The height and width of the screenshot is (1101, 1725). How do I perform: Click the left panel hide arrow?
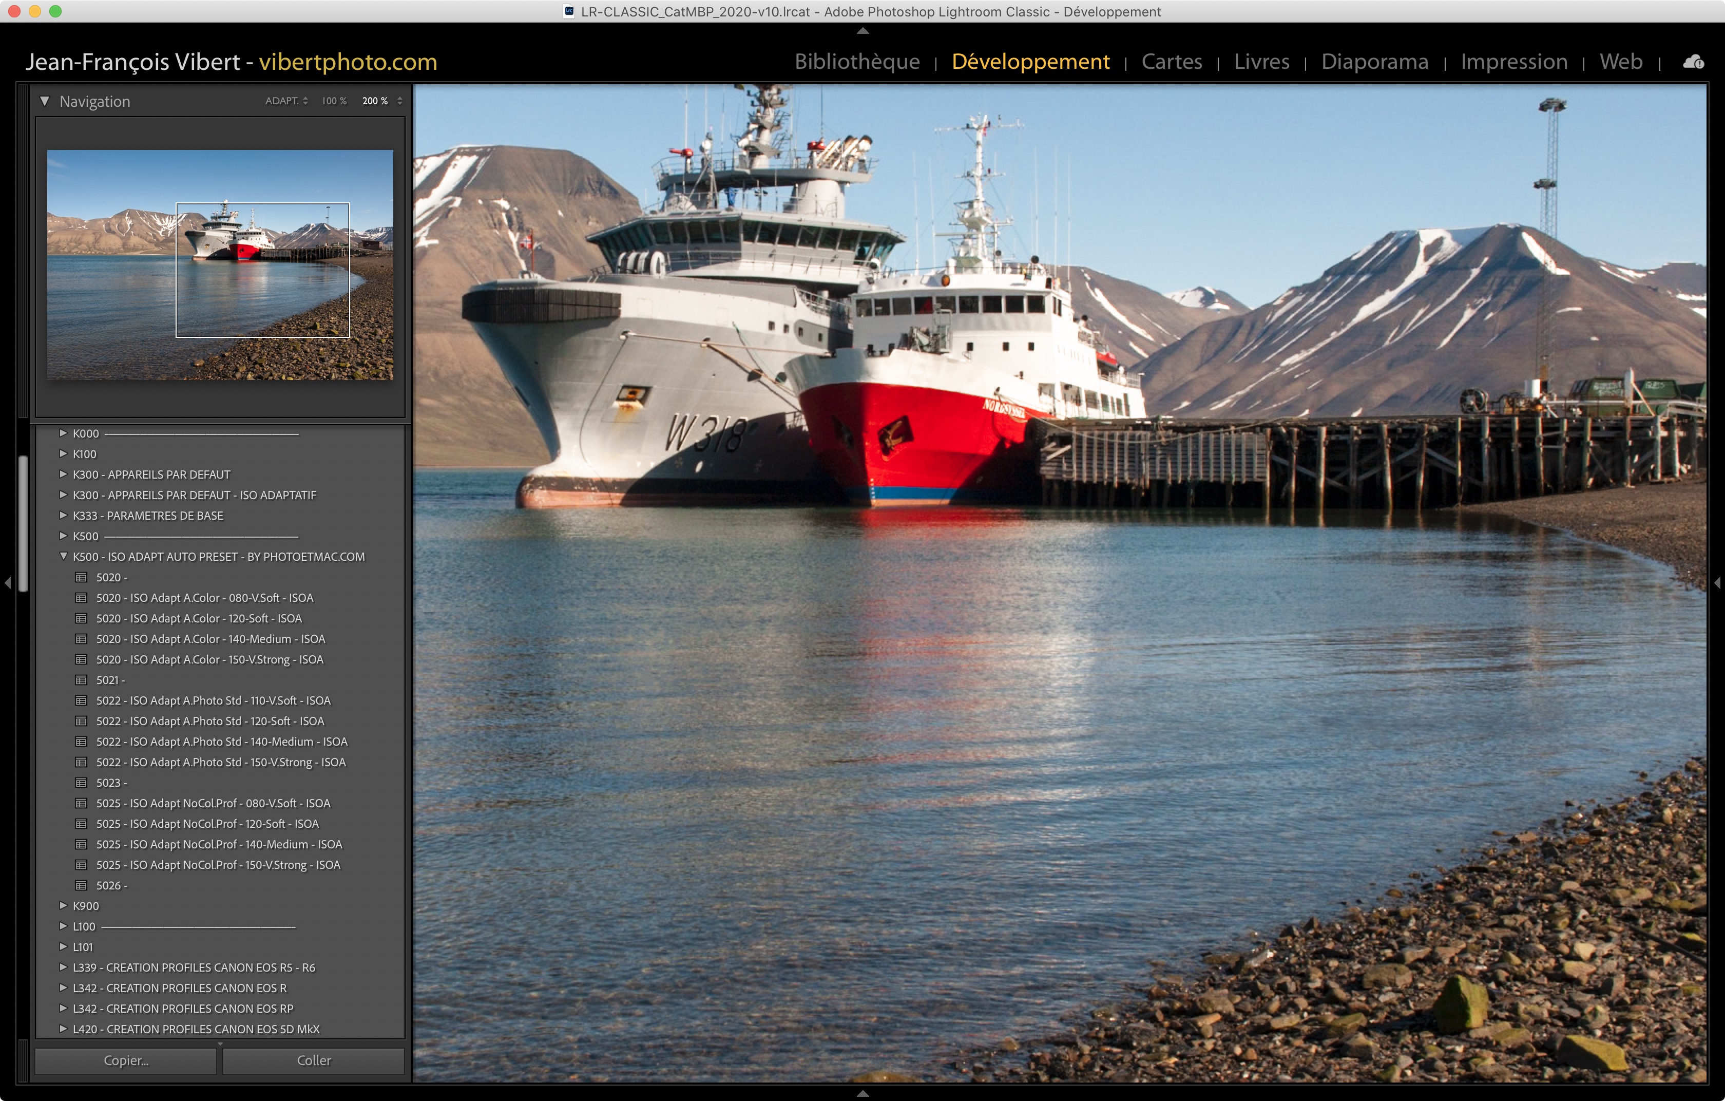click(8, 583)
